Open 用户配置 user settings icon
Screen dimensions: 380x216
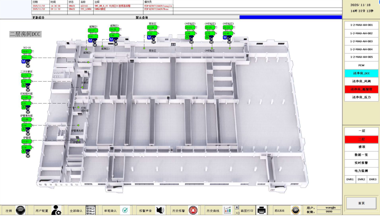click(56, 210)
